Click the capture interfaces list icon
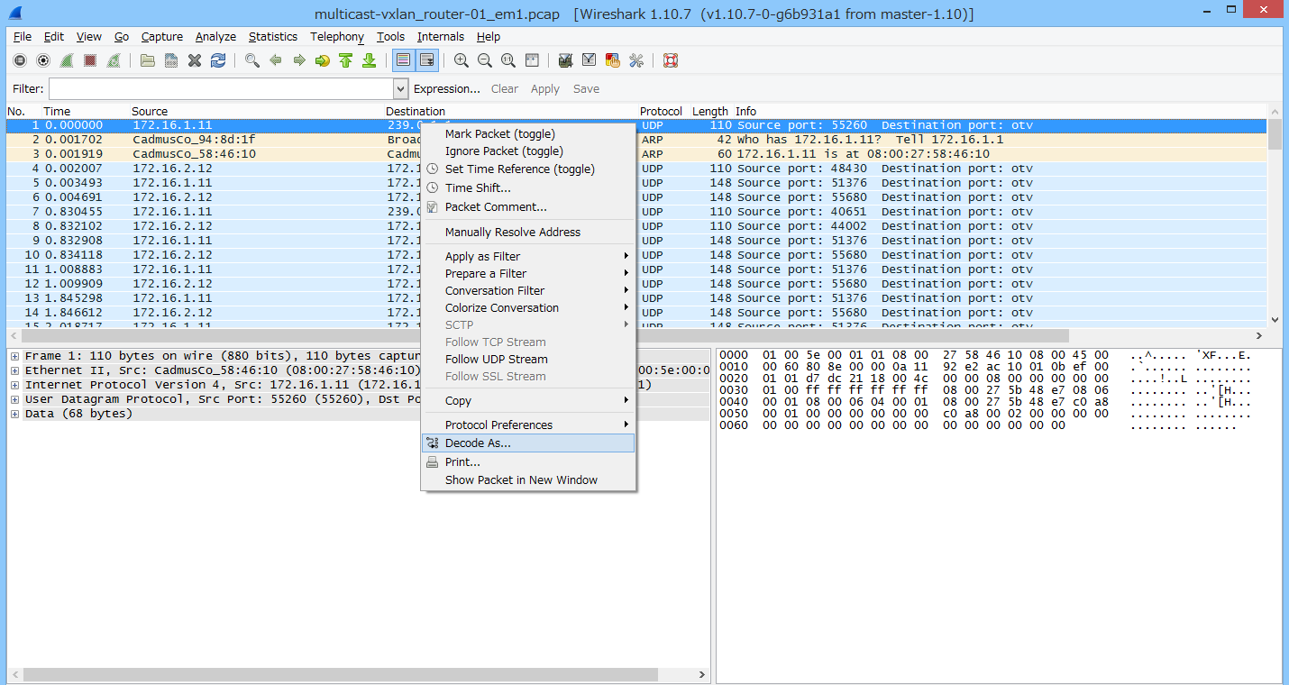This screenshot has height=685, width=1289. (20, 60)
